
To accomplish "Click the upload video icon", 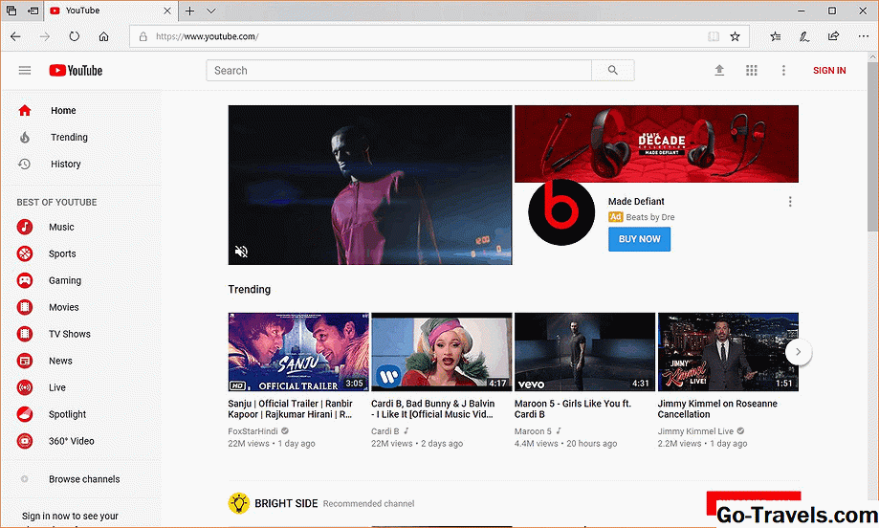I will coord(719,70).
